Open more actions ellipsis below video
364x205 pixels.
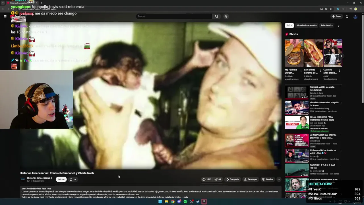click(x=279, y=179)
